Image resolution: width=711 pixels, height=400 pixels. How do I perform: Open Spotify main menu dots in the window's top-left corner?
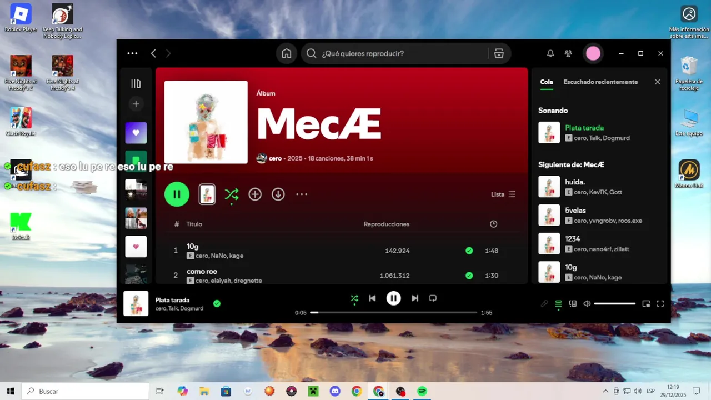(x=132, y=53)
